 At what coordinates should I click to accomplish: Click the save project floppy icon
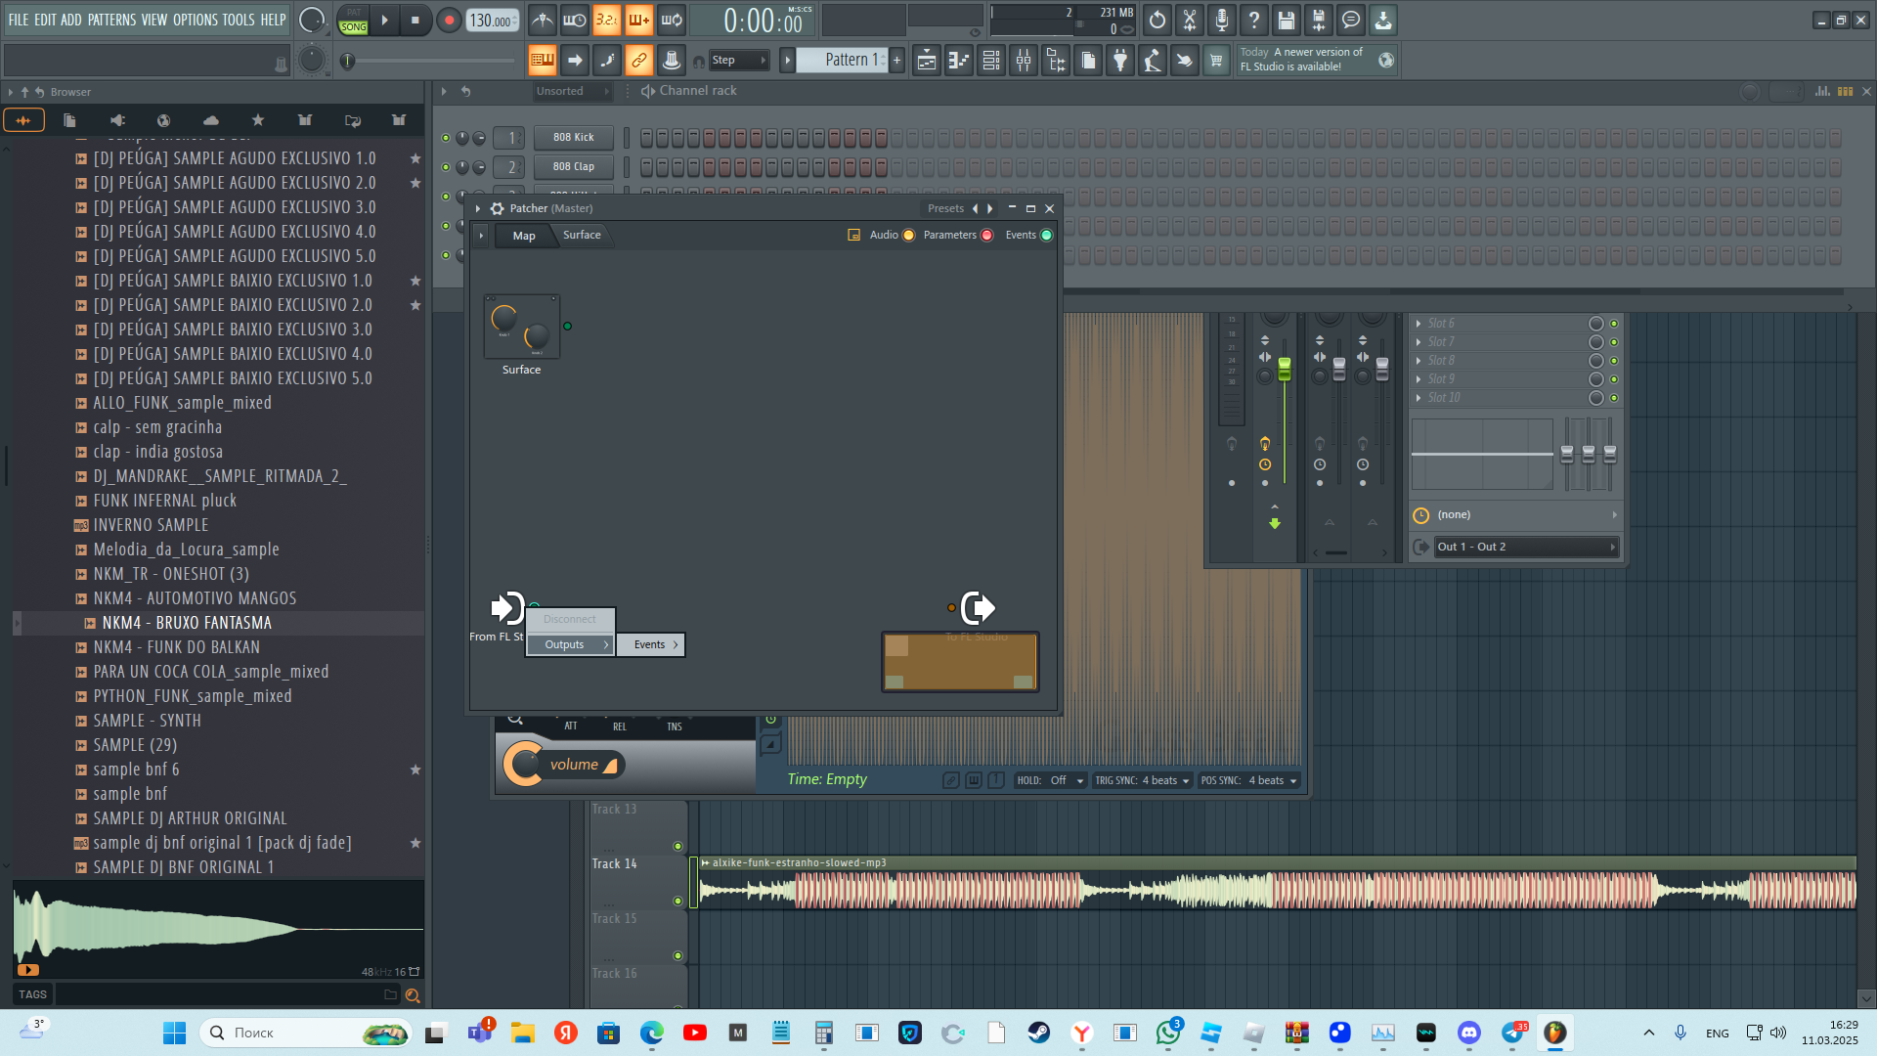click(x=1287, y=20)
